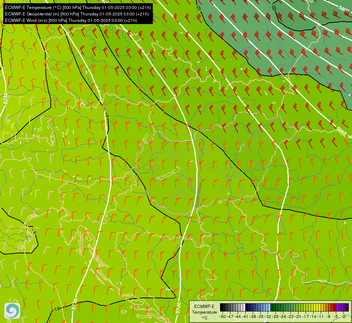Click the 5700 geopotential contour label

coord(178,308)
